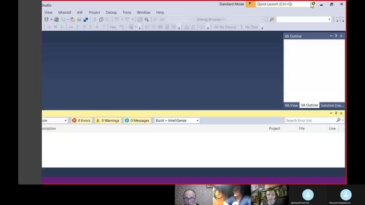This screenshot has height=205, width=365.
Task: Open the View menu
Action: point(48,13)
